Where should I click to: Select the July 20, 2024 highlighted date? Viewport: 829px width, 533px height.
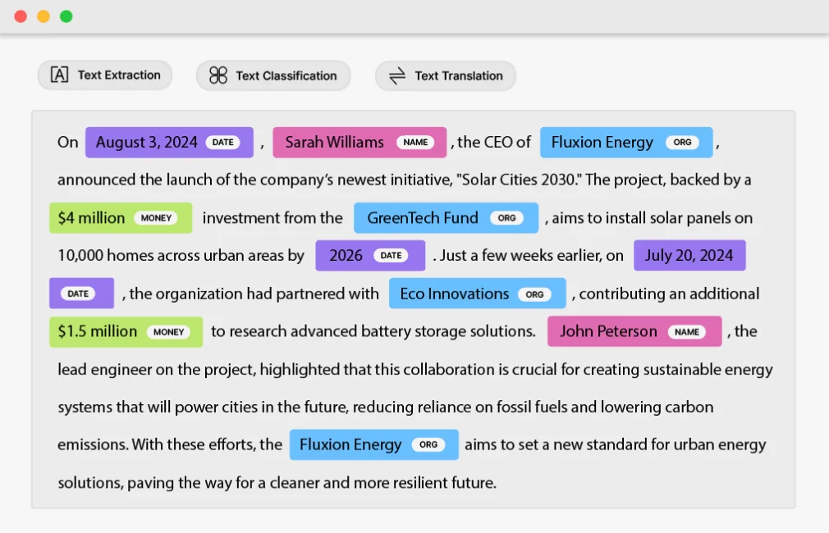point(689,255)
